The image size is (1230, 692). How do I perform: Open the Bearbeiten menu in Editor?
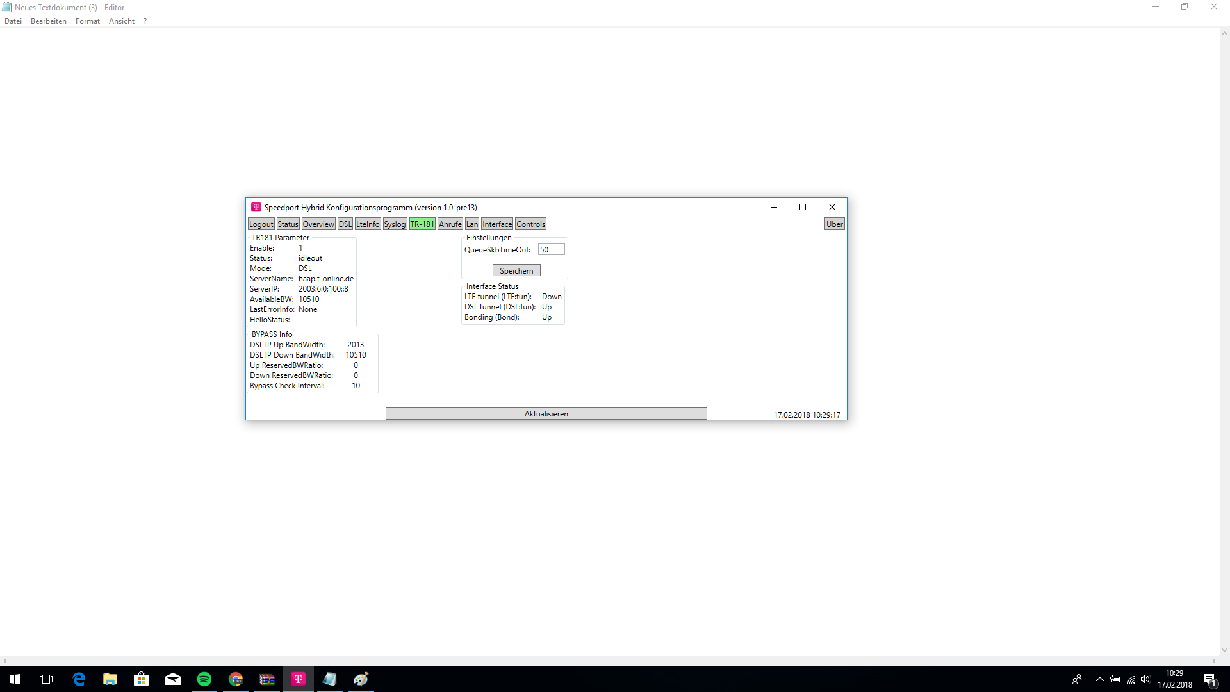click(49, 21)
